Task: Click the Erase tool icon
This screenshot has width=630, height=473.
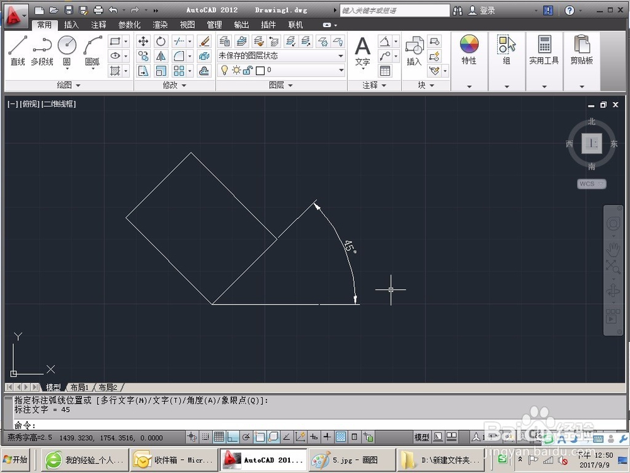Action: (x=204, y=41)
